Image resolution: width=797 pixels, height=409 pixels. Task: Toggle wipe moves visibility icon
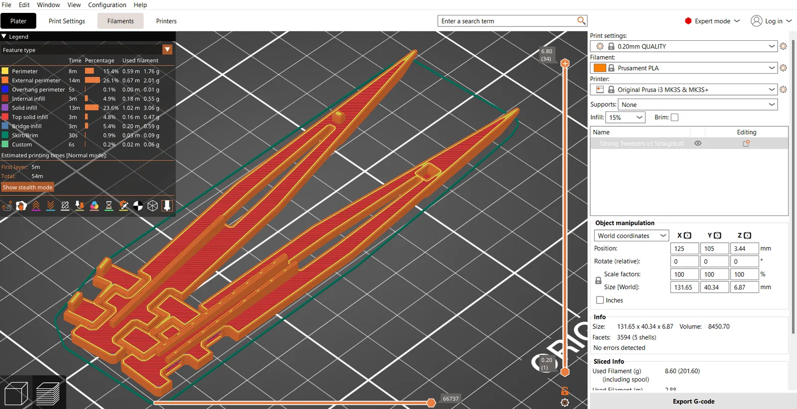tap(21, 205)
